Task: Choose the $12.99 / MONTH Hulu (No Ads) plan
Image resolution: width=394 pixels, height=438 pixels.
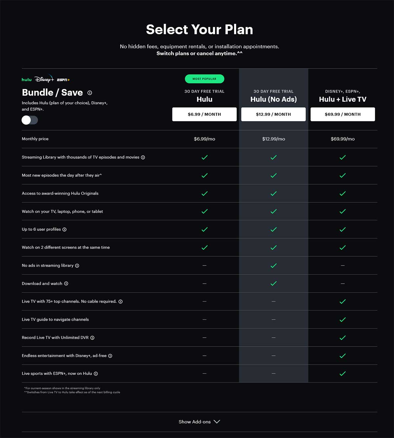Action: coord(274,114)
